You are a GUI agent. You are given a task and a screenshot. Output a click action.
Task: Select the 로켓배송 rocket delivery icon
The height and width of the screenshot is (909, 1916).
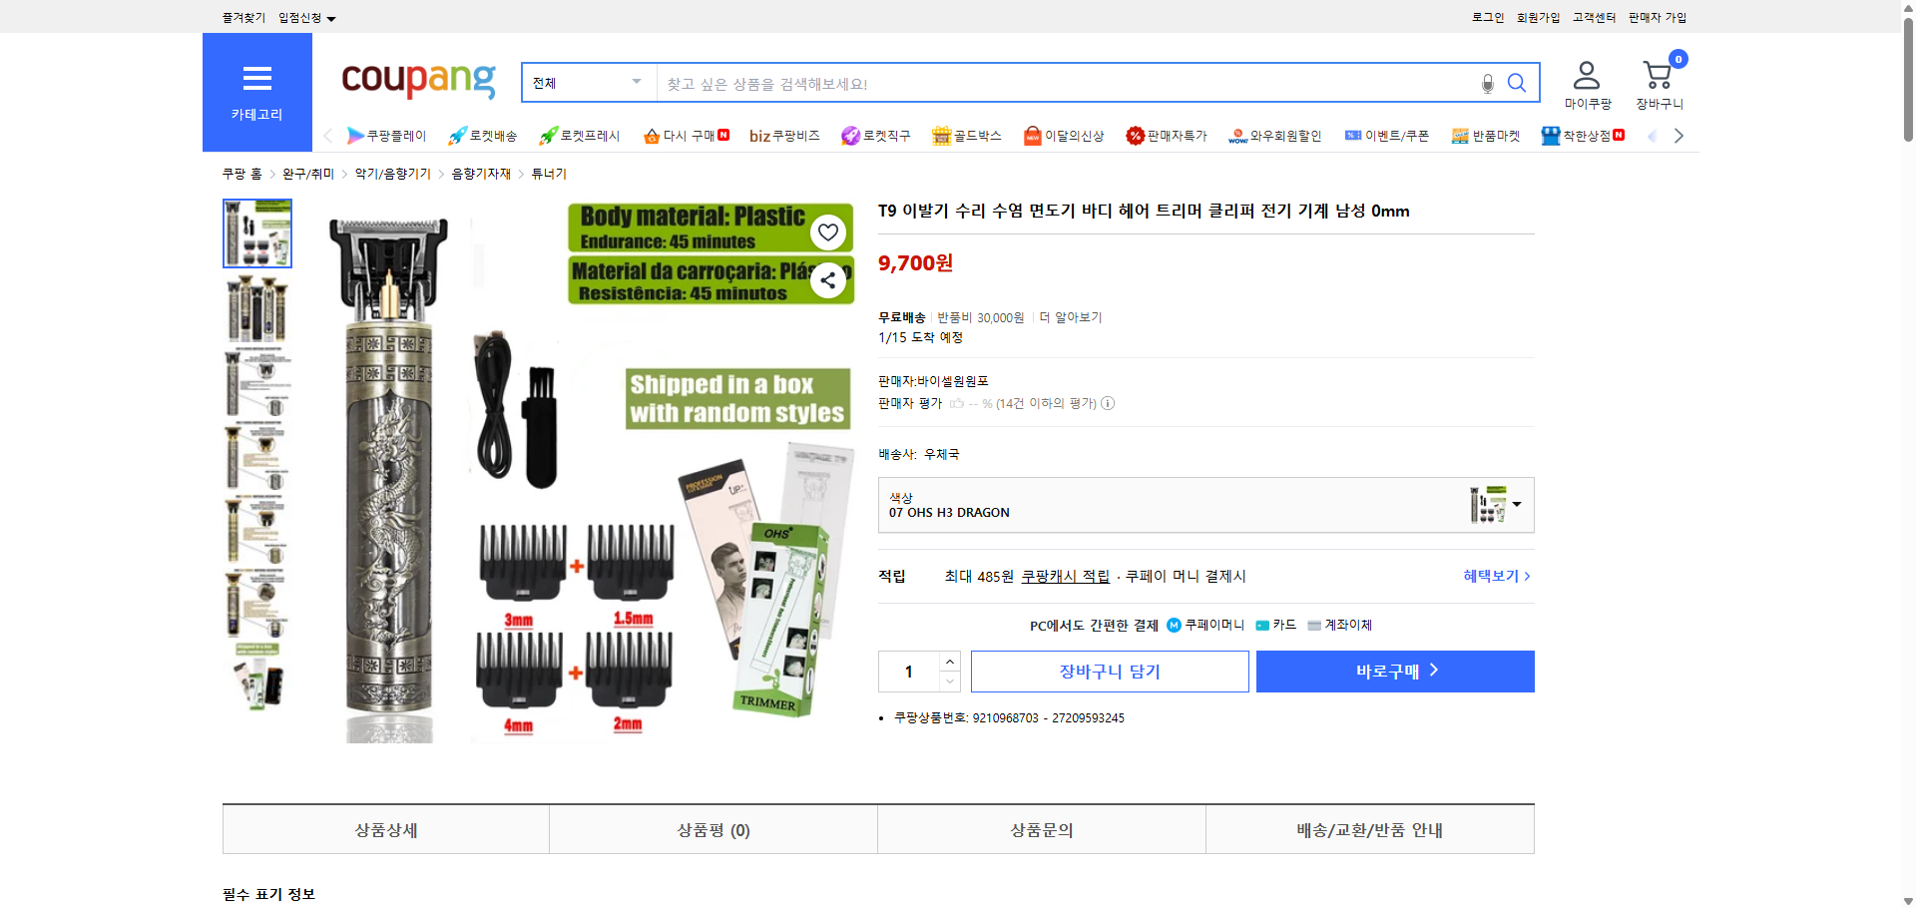pos(477,136)
